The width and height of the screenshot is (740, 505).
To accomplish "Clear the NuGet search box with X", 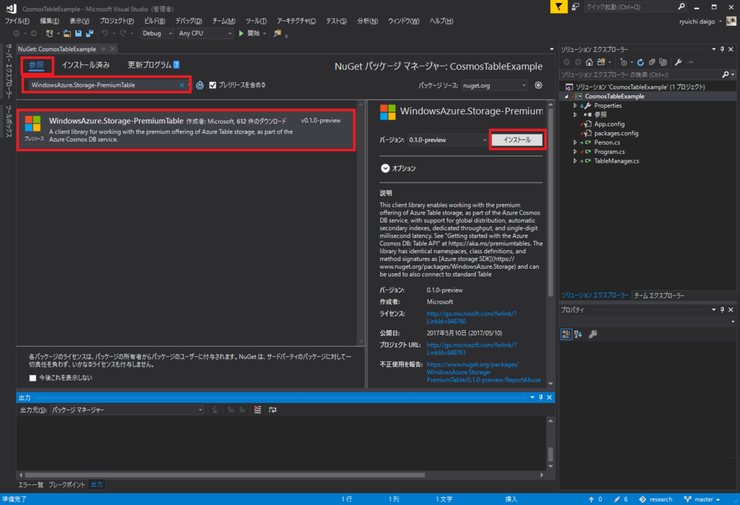I will tap(181, 85).
